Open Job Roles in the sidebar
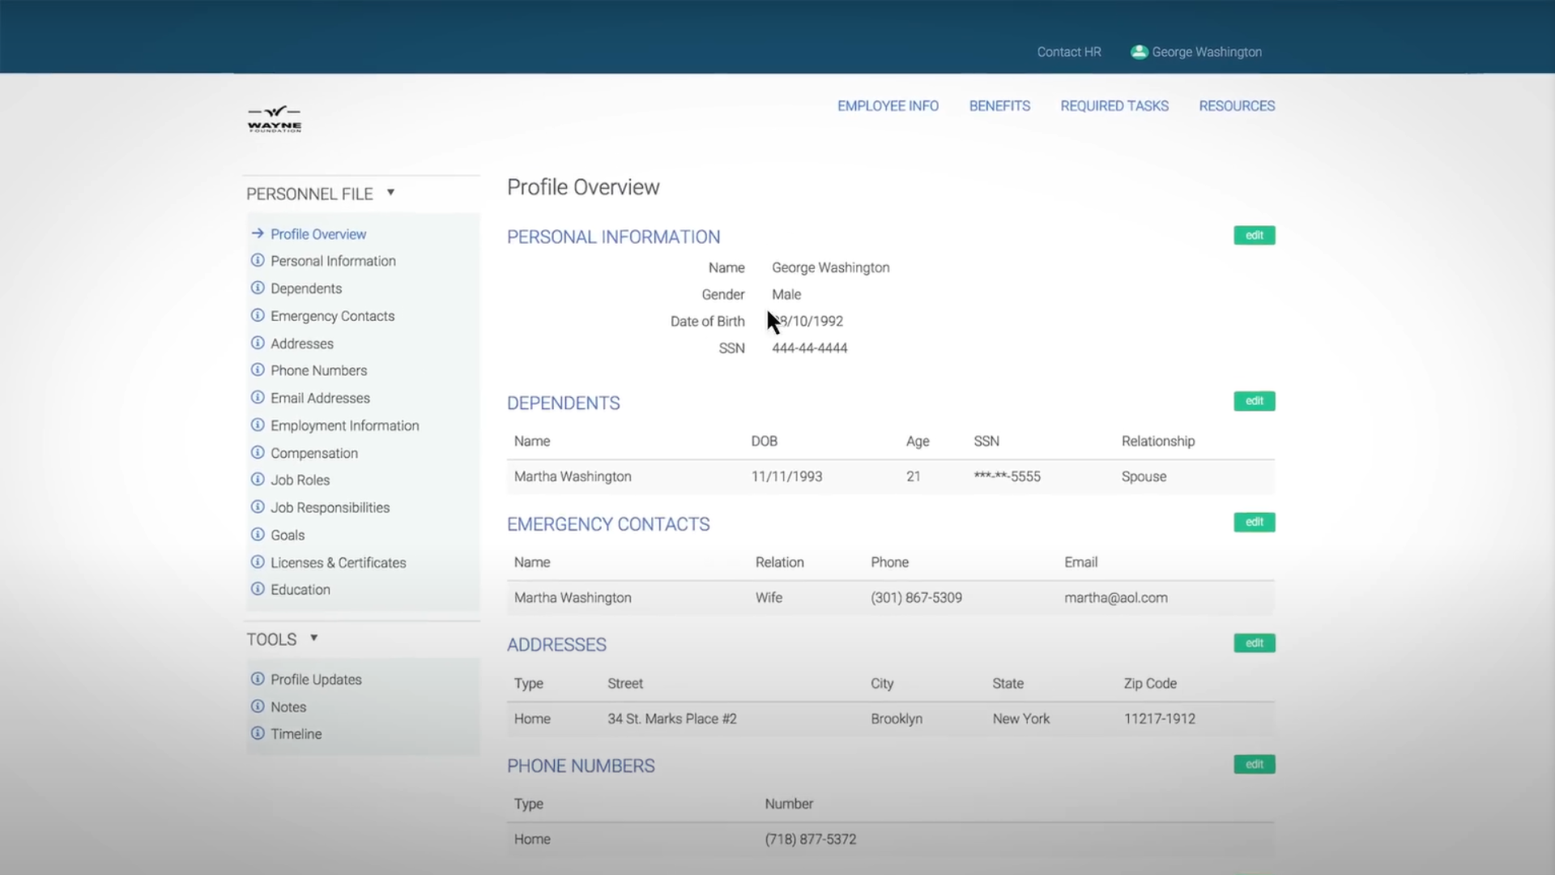 [x=300, y=480]
